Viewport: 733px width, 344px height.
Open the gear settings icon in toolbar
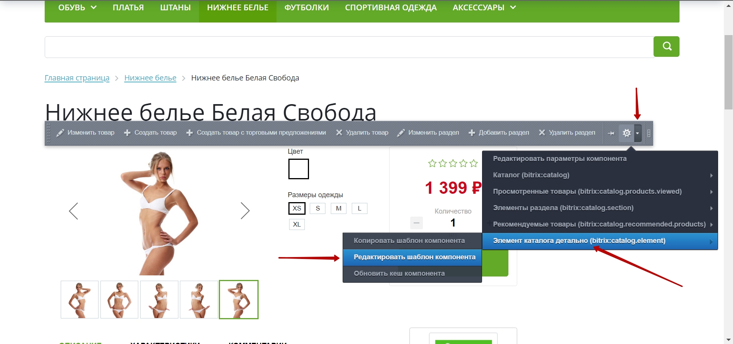point(626,133)
